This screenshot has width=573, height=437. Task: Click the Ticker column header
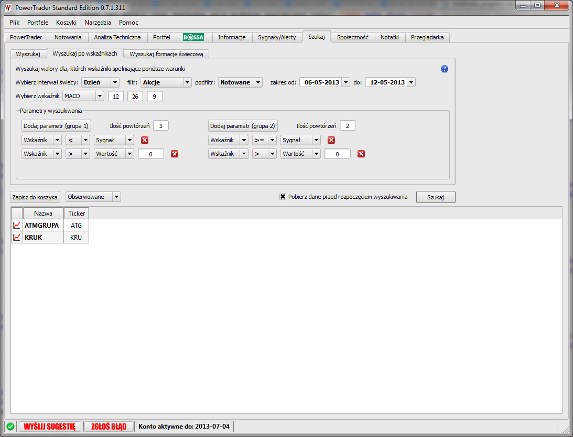pyautogui.click(x=77, y=213)
